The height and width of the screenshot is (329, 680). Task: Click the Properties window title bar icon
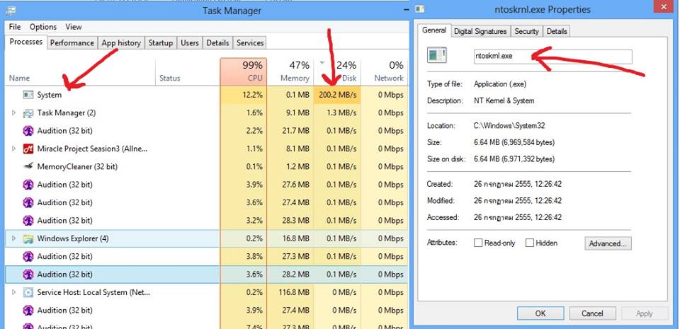pos(420,9)
